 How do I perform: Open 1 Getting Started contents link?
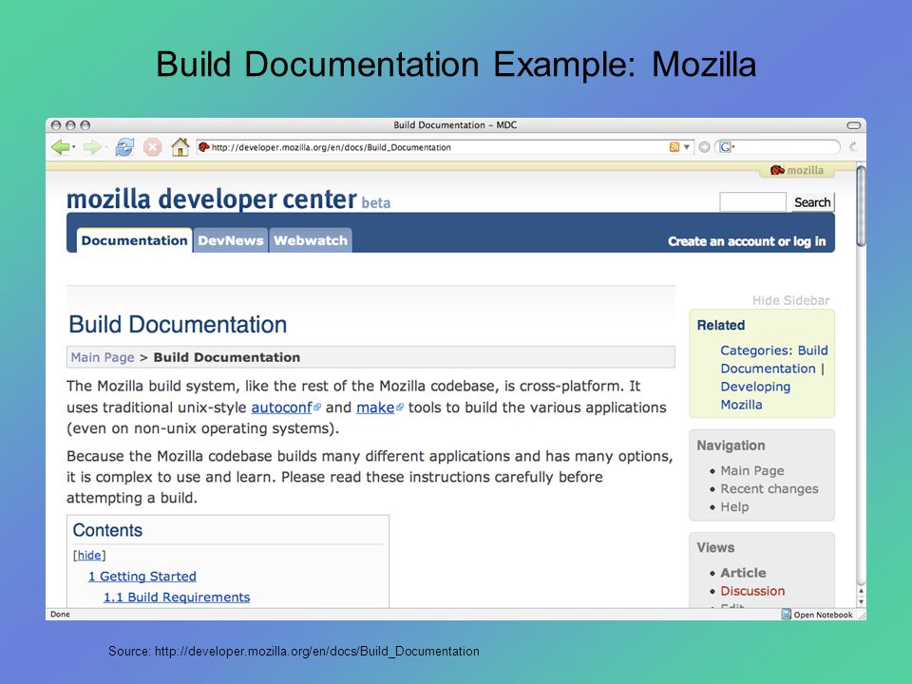[x=142, y=576]
